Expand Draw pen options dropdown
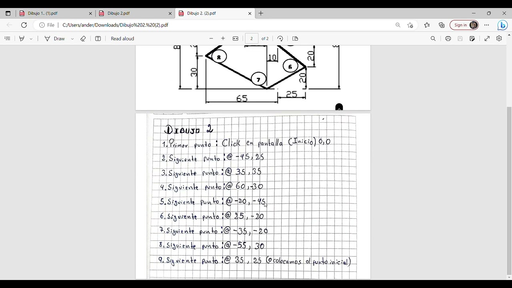Image resolution: width=512 pixels, height=288 pixels. pyautogui.click(x=72, y=39)
